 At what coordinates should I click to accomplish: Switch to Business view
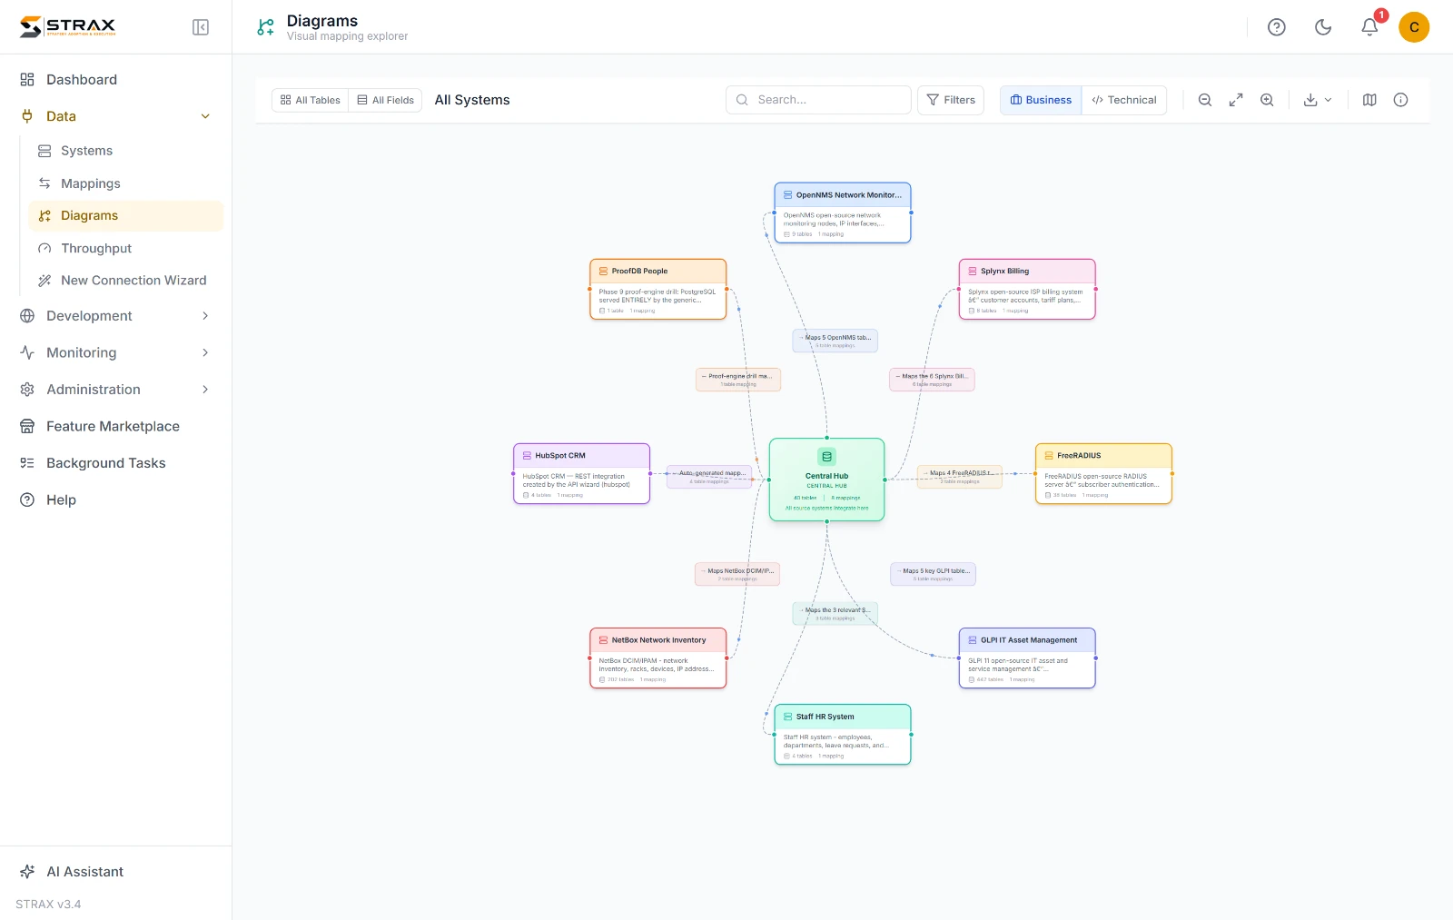(1041, 100)
